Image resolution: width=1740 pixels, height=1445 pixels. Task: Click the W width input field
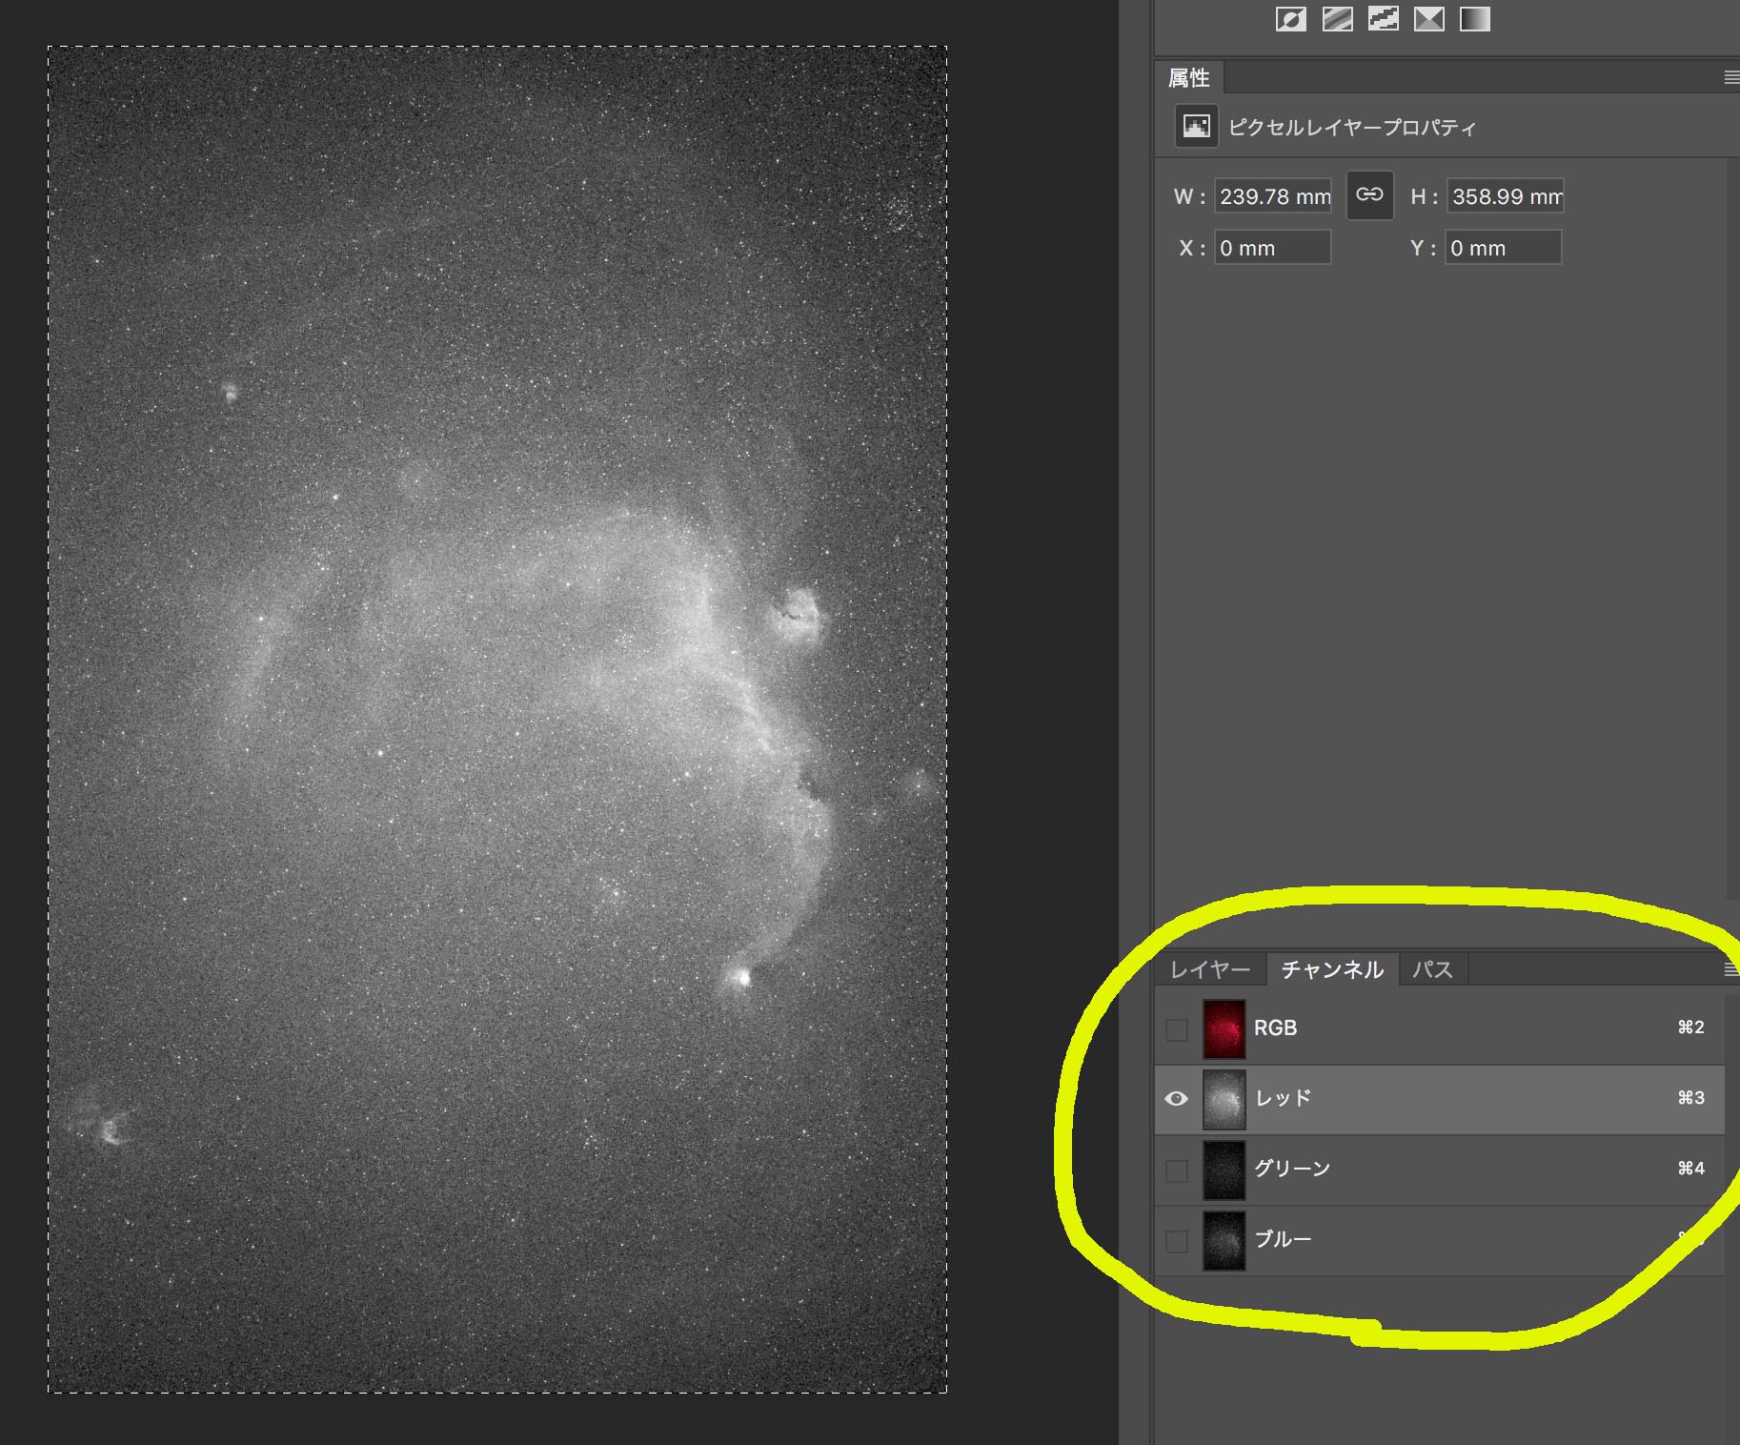(x=1273, y=196)
